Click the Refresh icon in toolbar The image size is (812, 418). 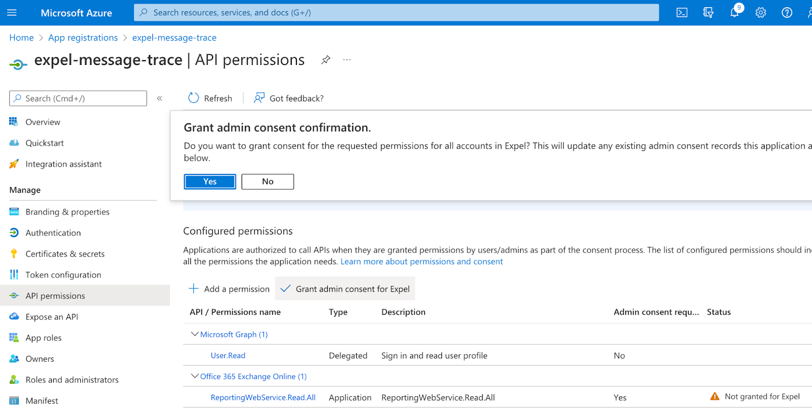tap(193, 98)
